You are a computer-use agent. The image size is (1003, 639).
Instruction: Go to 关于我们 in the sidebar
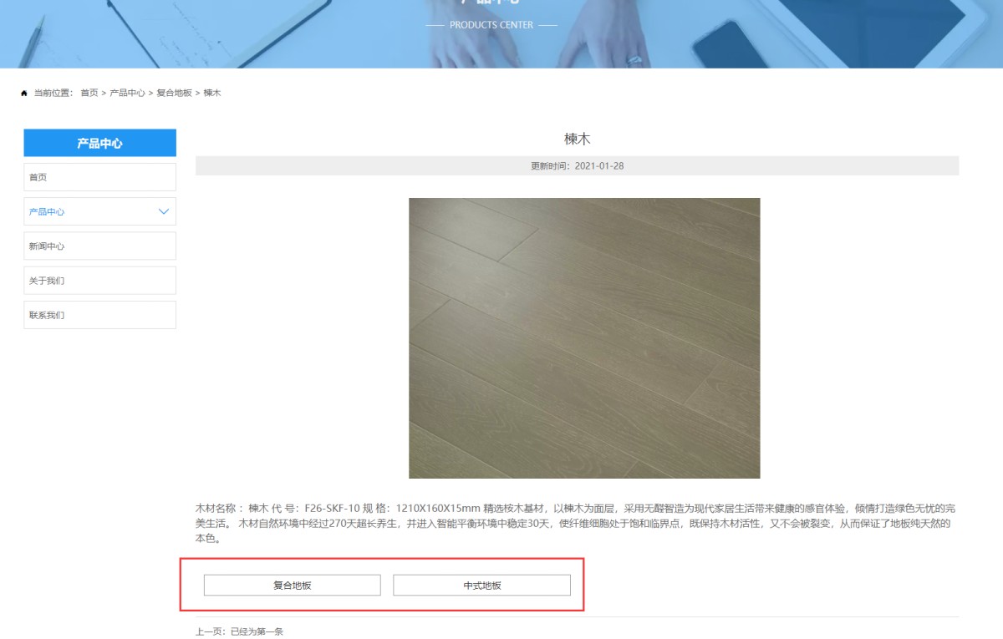pyautogui.click(x=100, y=281)
